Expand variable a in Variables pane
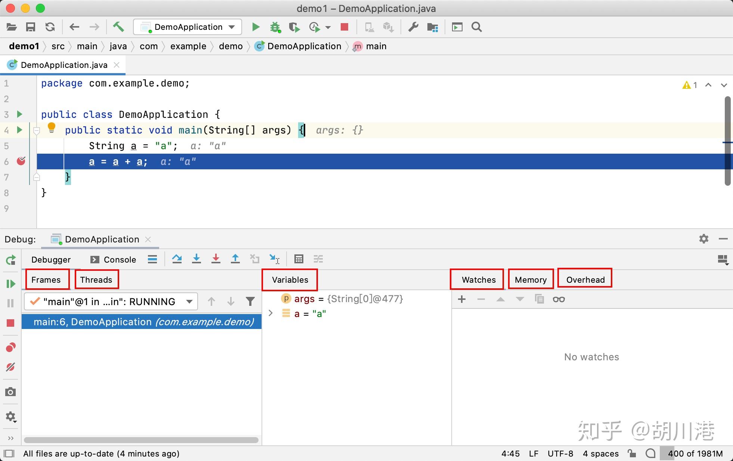Screen dimensions: 733x461 271,313
